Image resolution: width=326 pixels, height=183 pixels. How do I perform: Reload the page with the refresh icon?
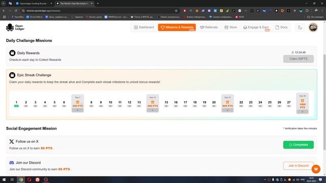16,11
